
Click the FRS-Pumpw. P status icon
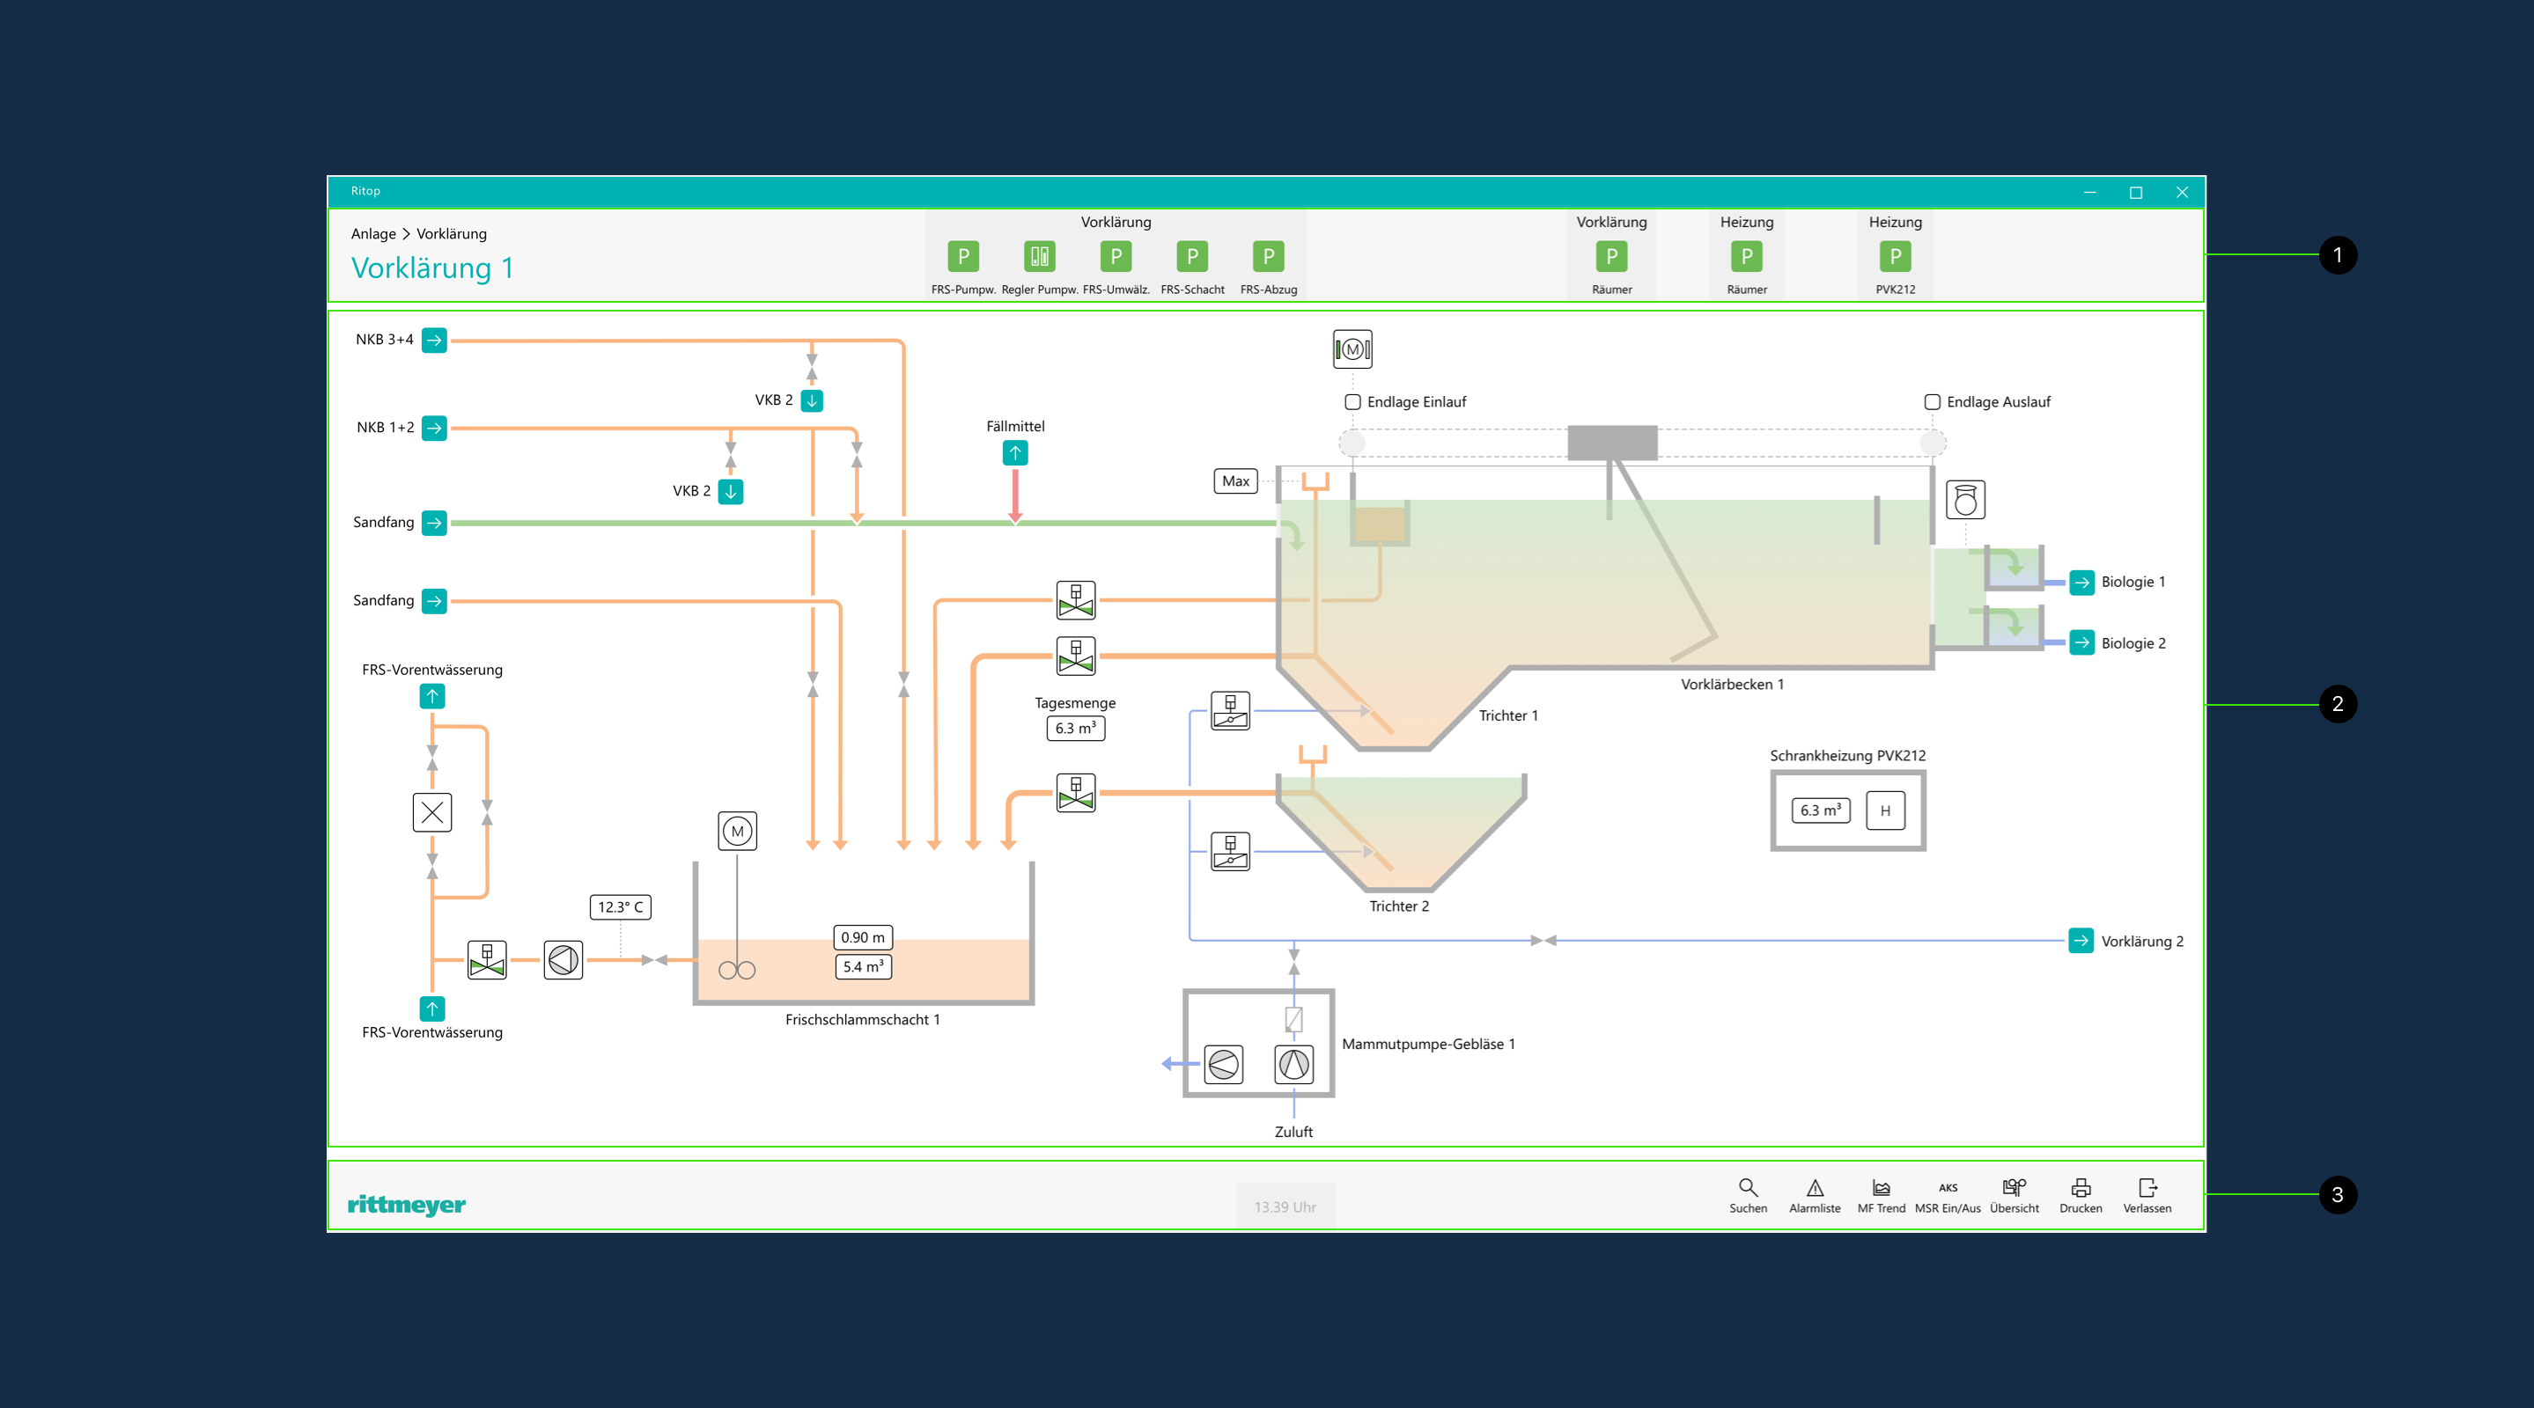tap(963, 257)
